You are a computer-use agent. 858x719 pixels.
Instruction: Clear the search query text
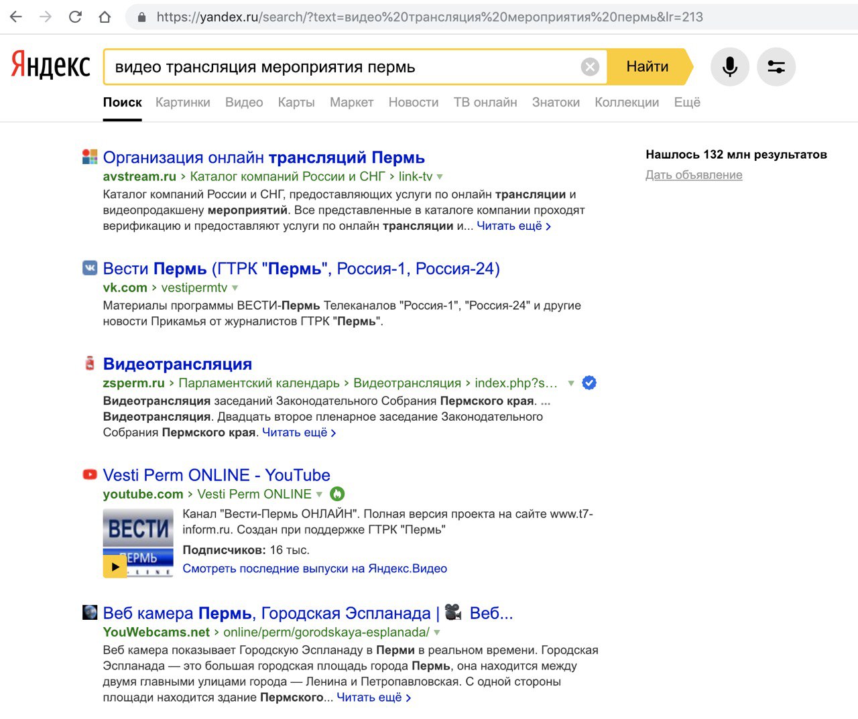pyautogui.click(x=590, y=66)
